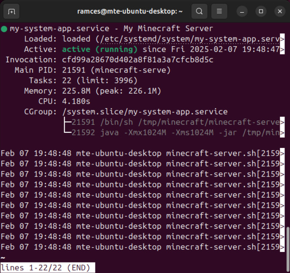Screen dimensions: 290x273
Task: Open the hamburger menu
Action: point(219,11)
